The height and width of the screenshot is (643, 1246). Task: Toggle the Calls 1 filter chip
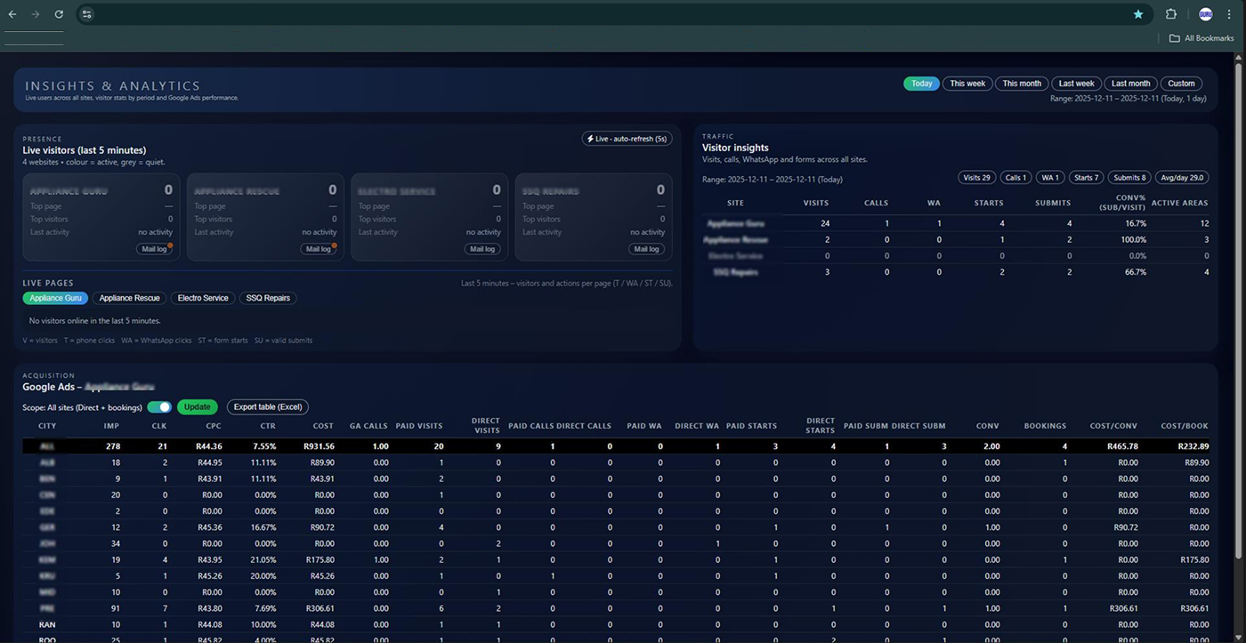(1015, 177)
